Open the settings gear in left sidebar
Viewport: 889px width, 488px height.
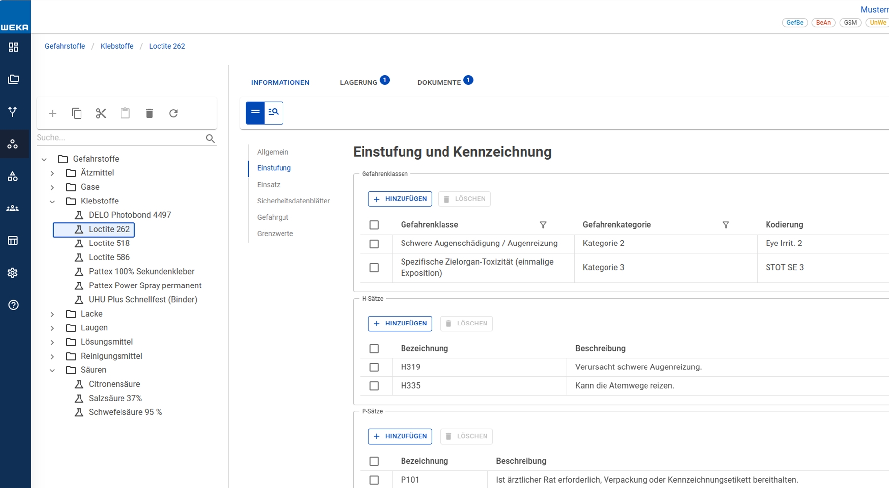point(13,273)
